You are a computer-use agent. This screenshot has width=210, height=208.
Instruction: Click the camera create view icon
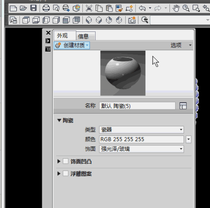(132, 20)
